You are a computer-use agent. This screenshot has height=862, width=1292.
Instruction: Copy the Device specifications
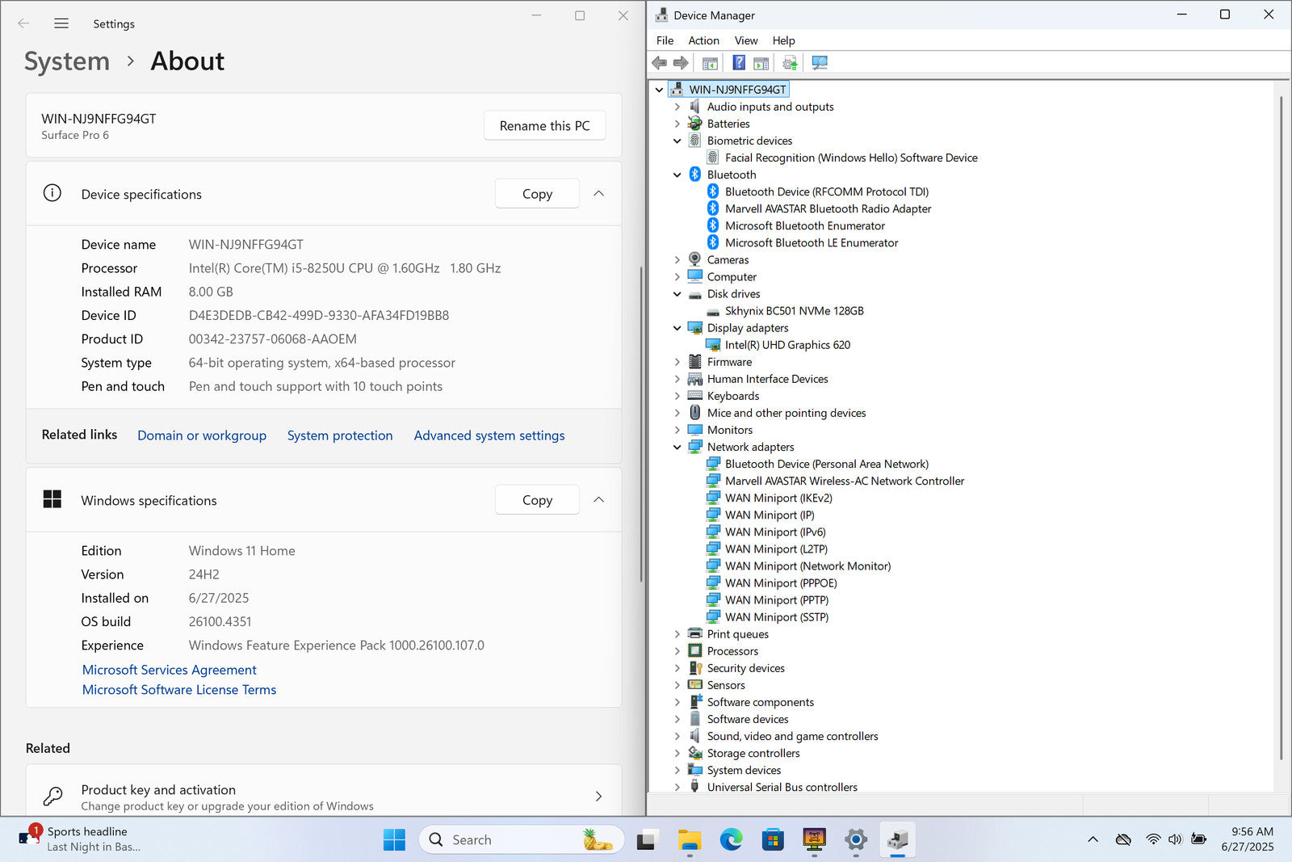pyautogui.click(x=537, y=194)
